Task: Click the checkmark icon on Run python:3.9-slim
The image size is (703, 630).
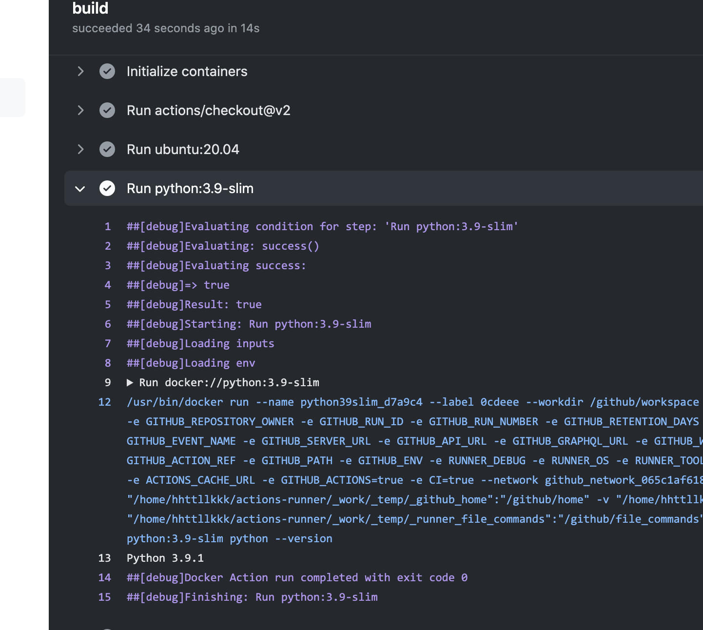Action: click(107, 188)
